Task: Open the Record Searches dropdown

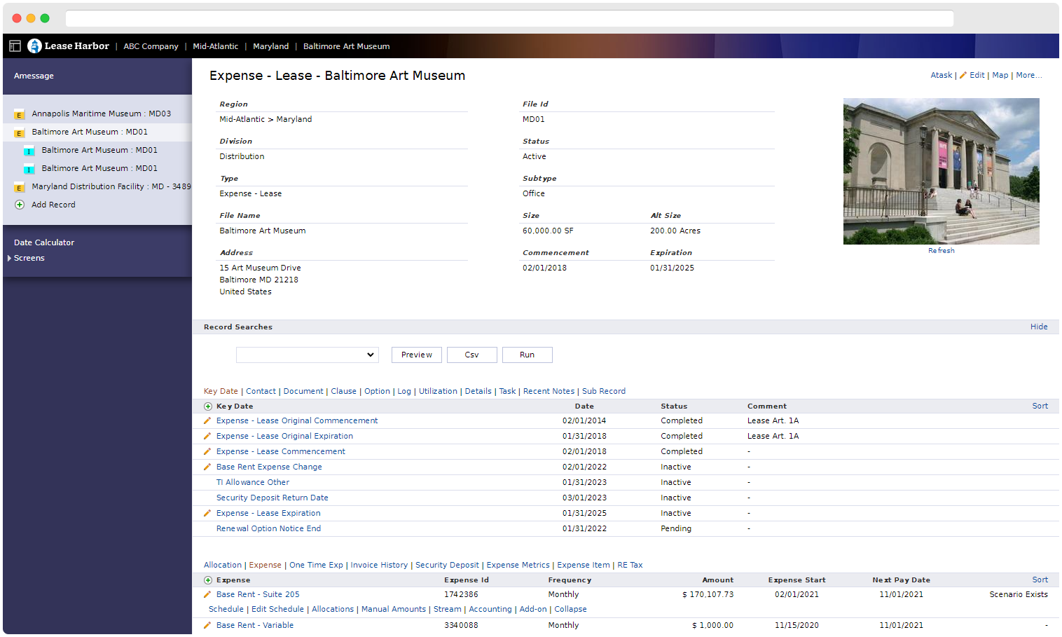Action: point(307,355)
